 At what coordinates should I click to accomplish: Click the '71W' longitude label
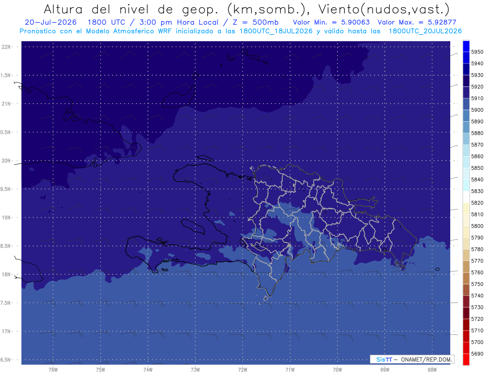(x=290, y=369)
